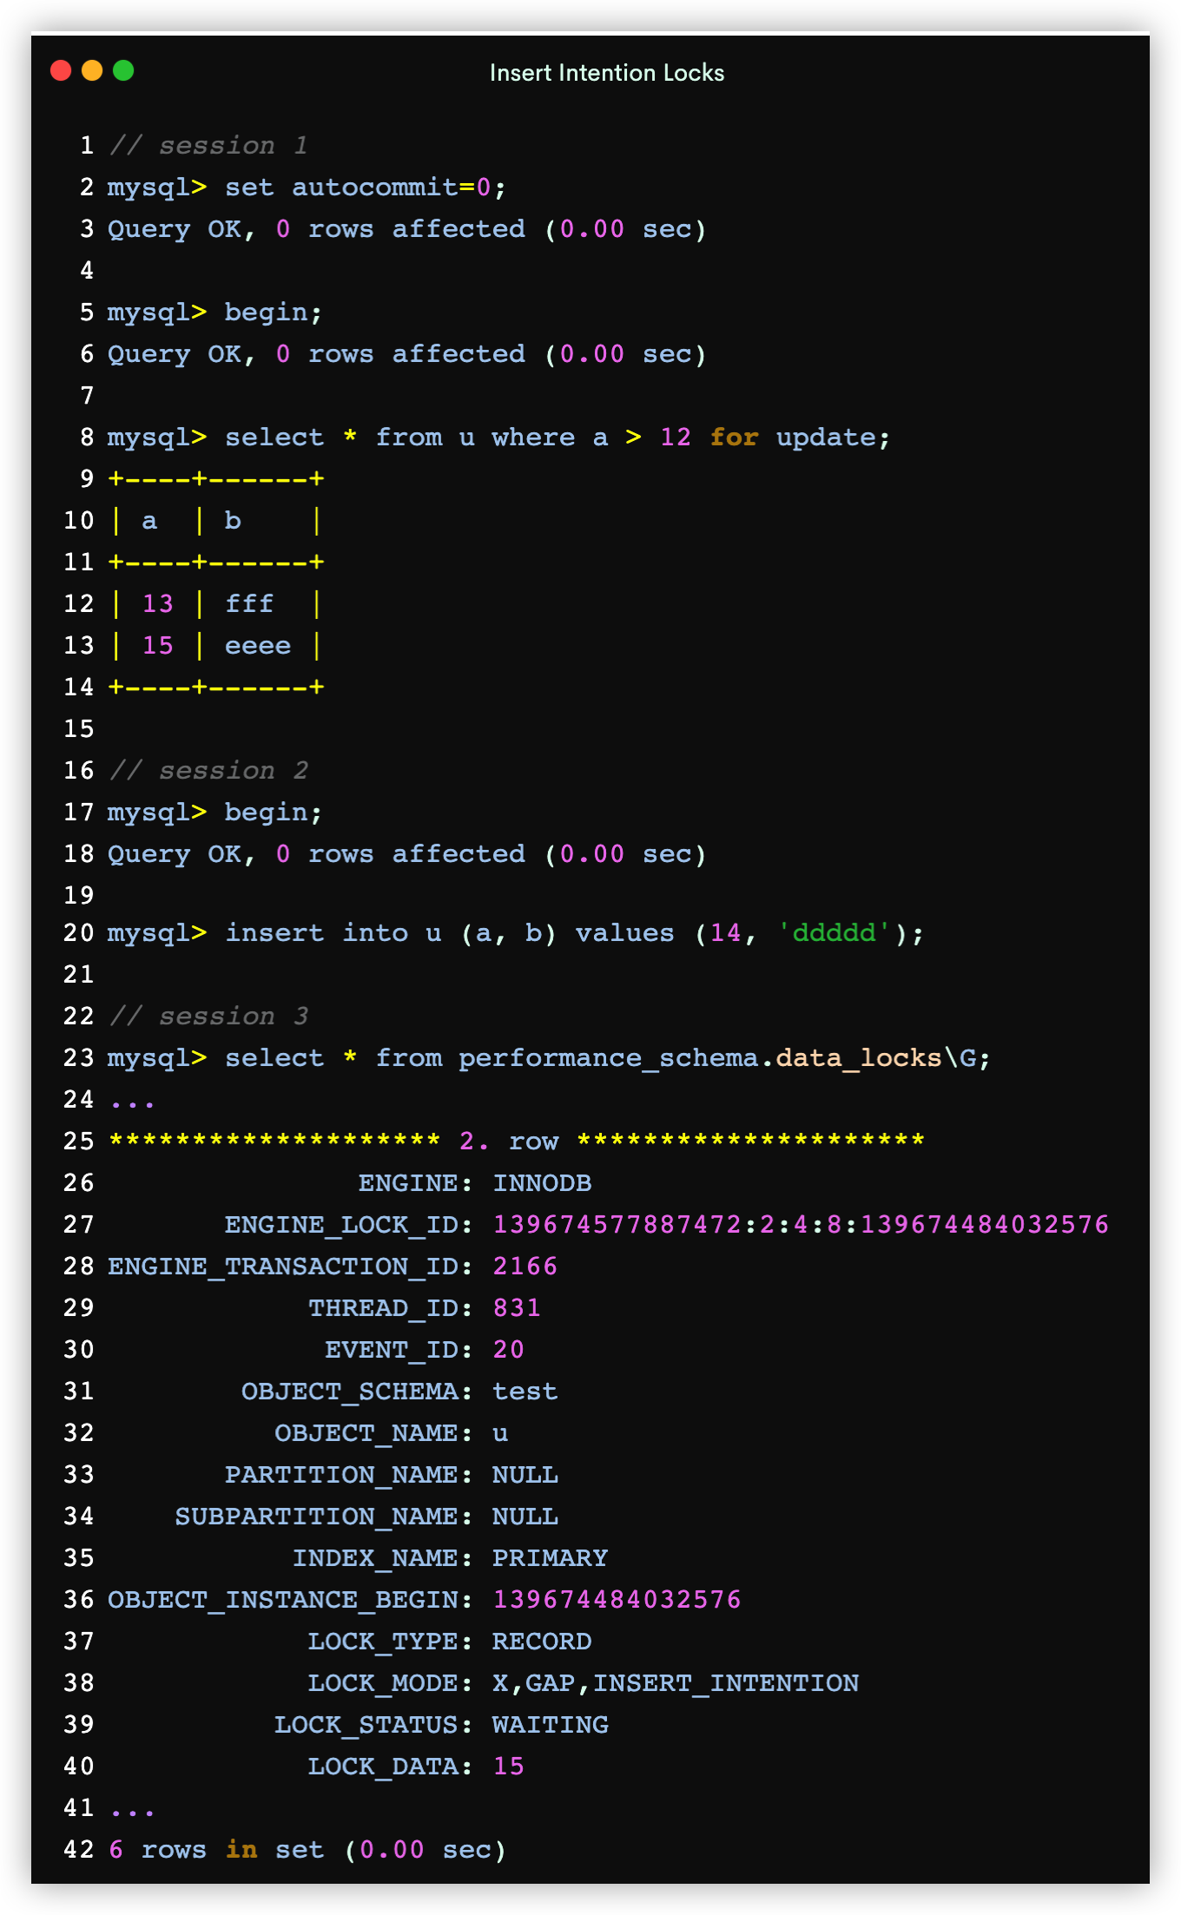The image size is (1181, 1915).
Task: Click the OBJECT_NAME value 'u'
Action: pyautogui.click(x=500, y=1432)
